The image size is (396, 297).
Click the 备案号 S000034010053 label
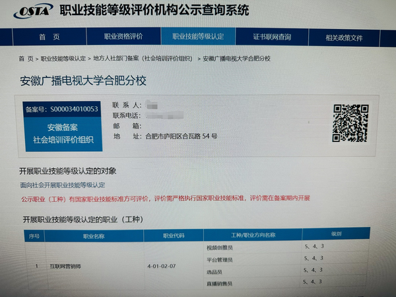point(61,109)
